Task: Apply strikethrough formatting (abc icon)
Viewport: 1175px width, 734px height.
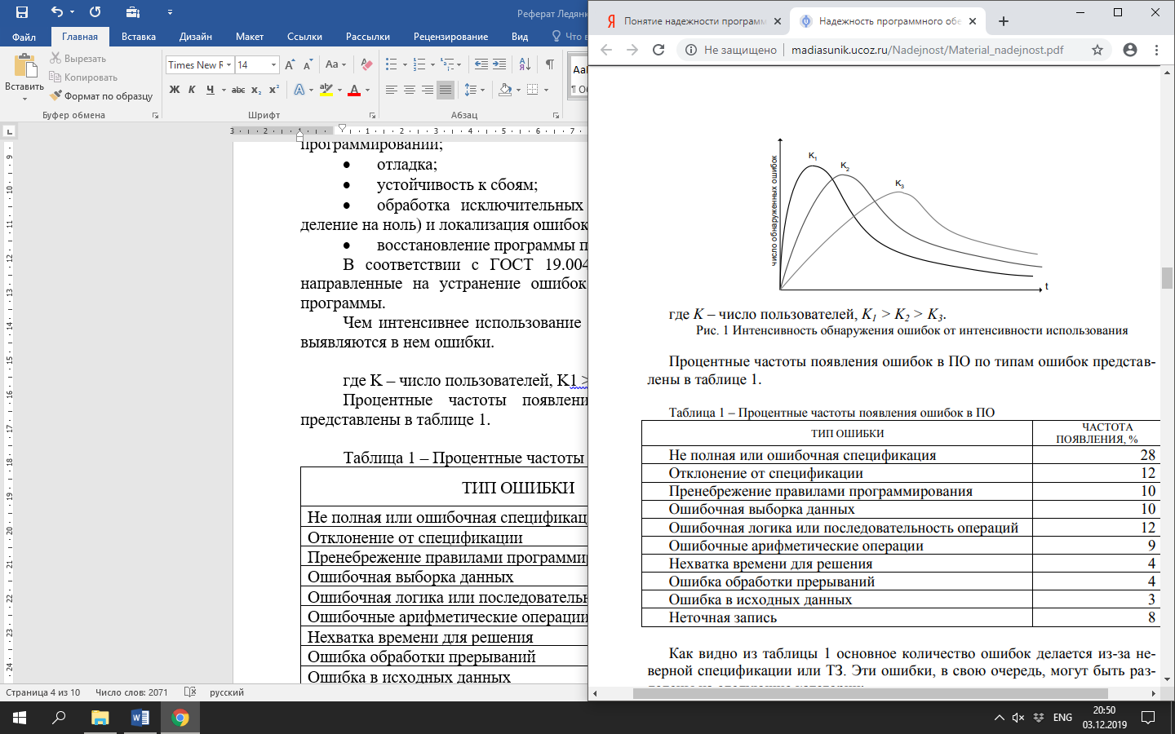Action: [x=238, y=90]
